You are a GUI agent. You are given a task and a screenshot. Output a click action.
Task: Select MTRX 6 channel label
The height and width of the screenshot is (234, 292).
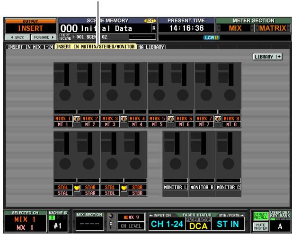pyautogui.click(x=185, y=119)
